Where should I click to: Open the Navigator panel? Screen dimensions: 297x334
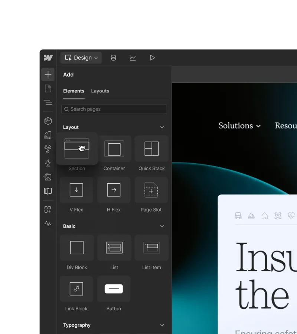tap(48, 102)
